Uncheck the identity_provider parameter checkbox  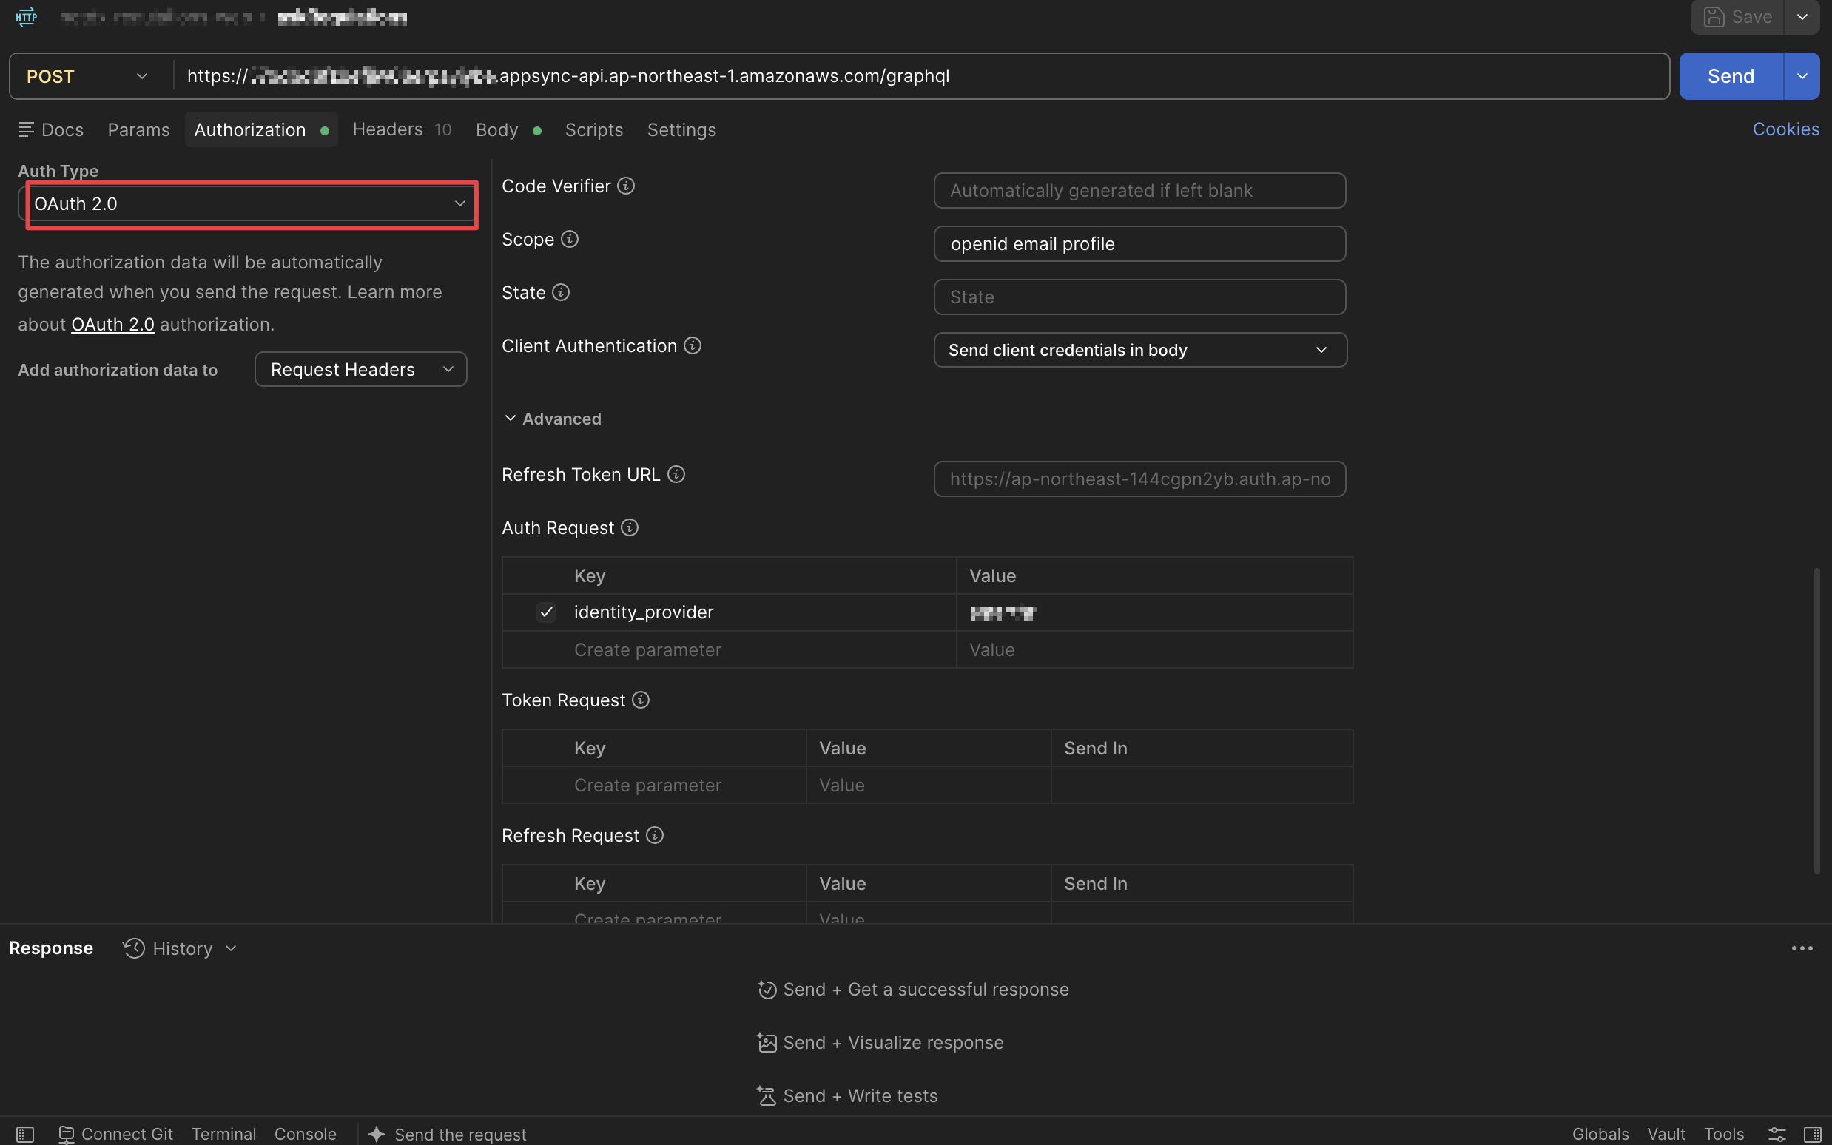tap(546, 612)
